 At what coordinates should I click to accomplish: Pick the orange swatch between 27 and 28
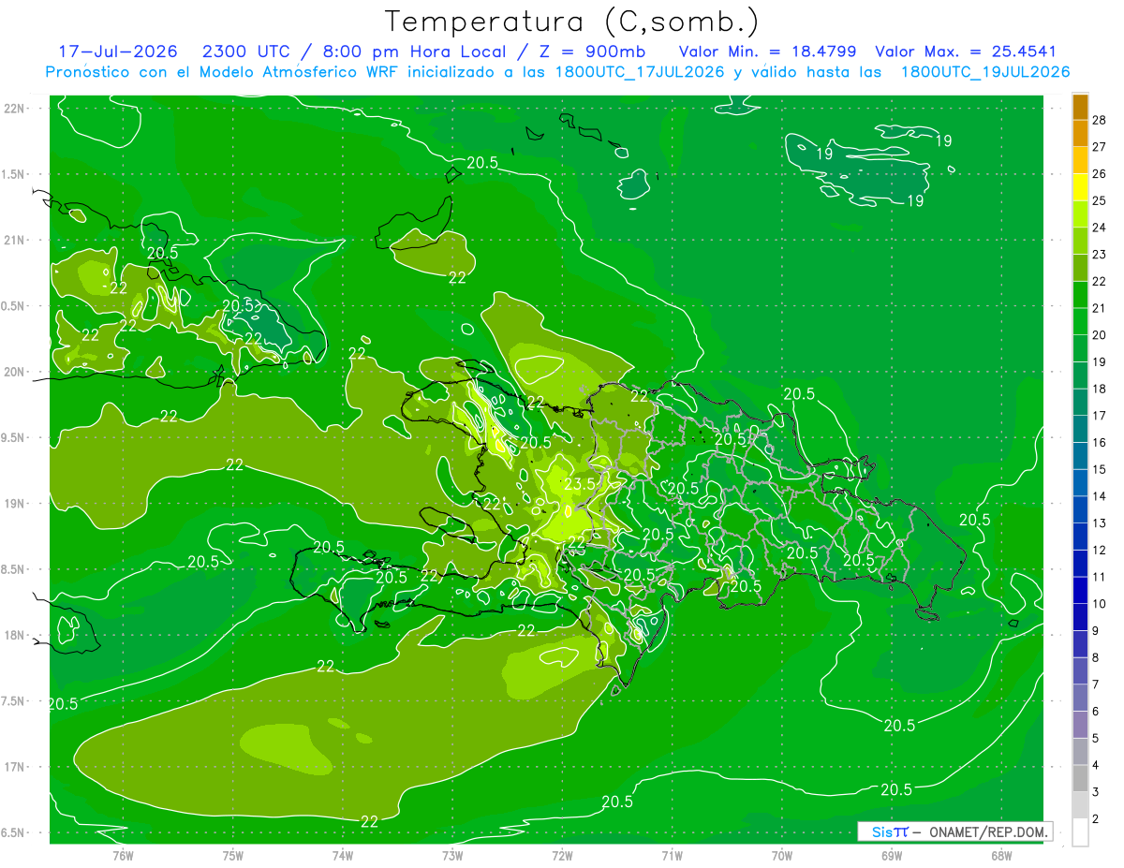1080,134
